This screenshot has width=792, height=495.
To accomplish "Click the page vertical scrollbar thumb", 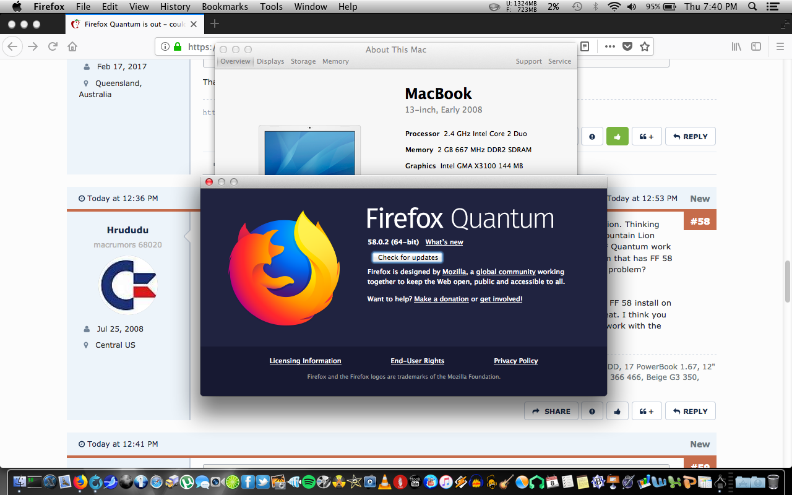I will [x=788, y=280].
